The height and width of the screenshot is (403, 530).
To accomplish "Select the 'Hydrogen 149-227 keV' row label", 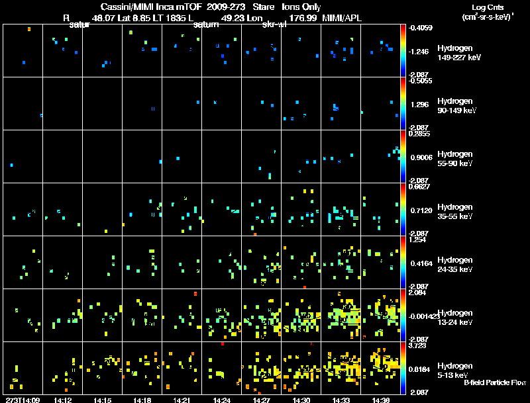I will (459, 53).
